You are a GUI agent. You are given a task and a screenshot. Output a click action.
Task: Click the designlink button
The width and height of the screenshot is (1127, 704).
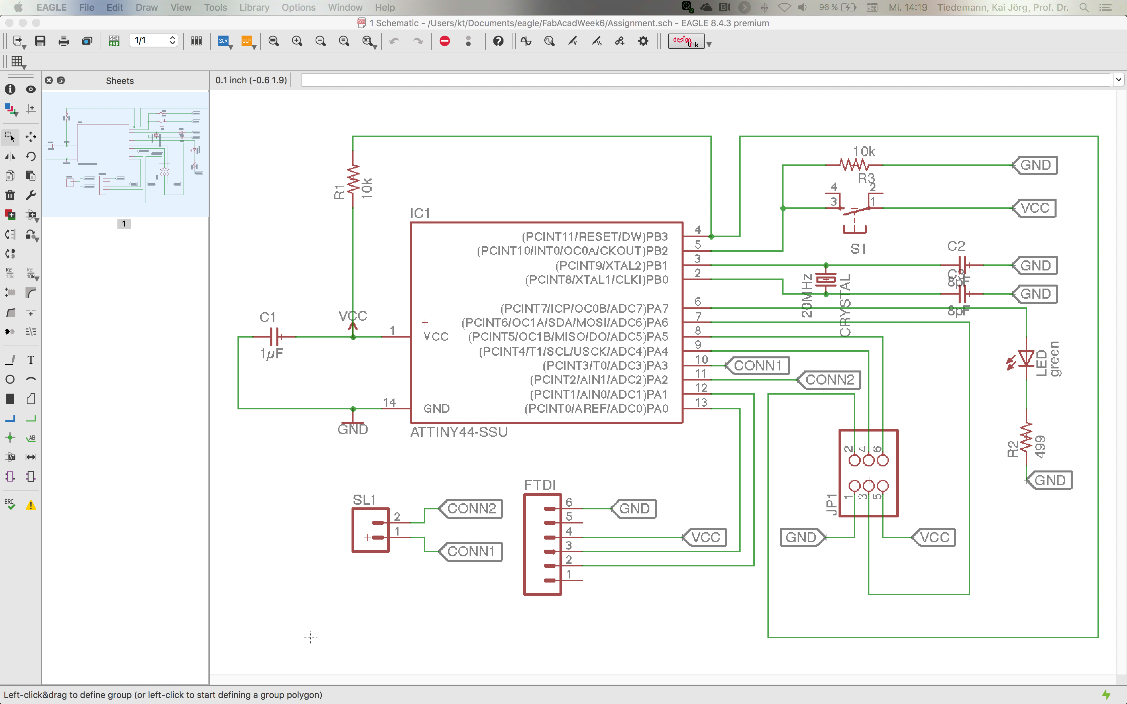point(686,41)
